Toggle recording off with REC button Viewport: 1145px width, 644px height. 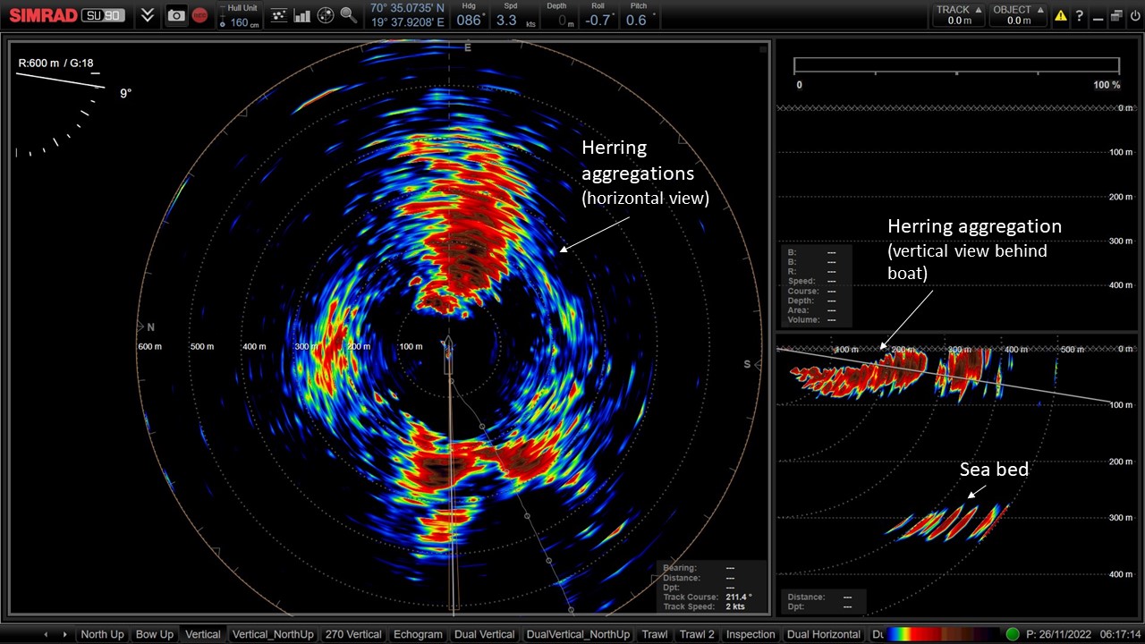[x=198, y=15]
